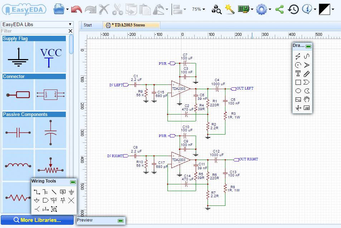Open the settings gear dropdown arrow

click(x=270, y=9)
